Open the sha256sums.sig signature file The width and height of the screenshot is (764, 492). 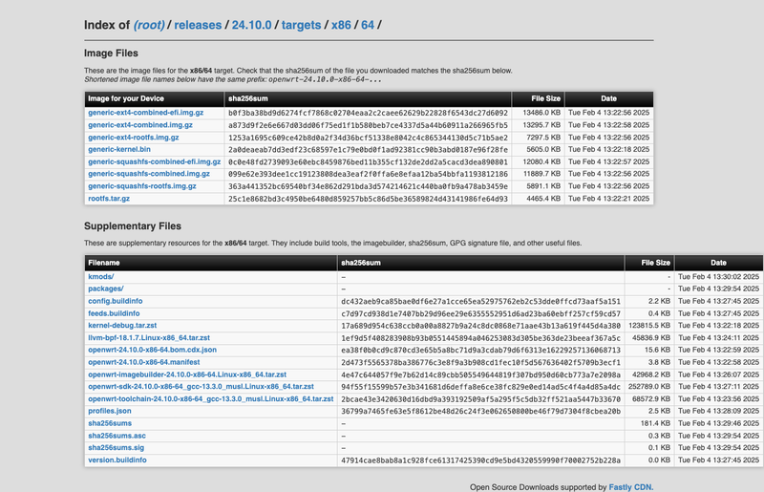click(x=116, y=447)
